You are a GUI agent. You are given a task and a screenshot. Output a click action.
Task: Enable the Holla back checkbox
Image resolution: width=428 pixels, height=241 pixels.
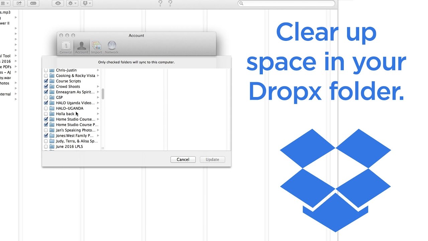click(46, 114)
